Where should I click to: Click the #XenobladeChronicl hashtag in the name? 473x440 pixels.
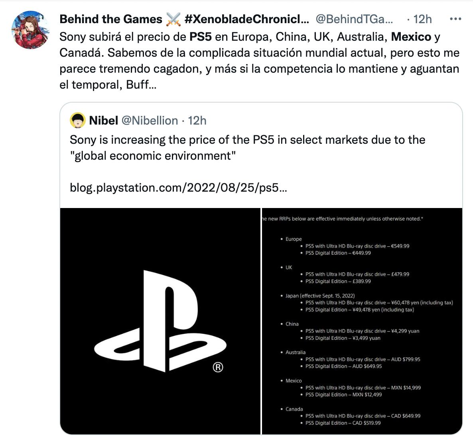point(246,19)
